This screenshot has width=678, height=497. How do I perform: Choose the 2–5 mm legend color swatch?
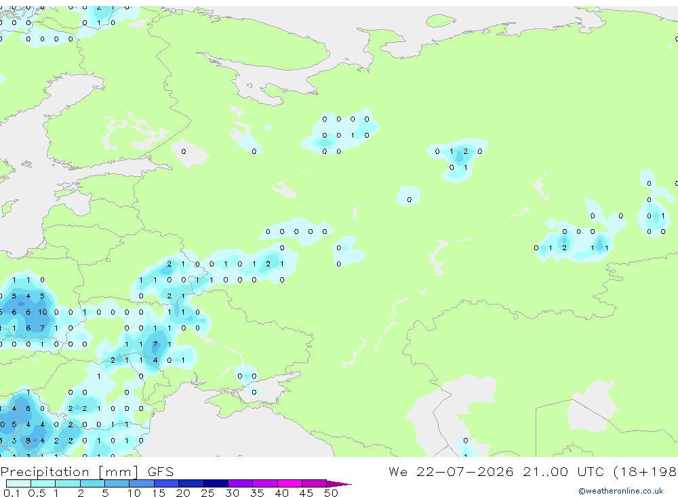point(92,483)
